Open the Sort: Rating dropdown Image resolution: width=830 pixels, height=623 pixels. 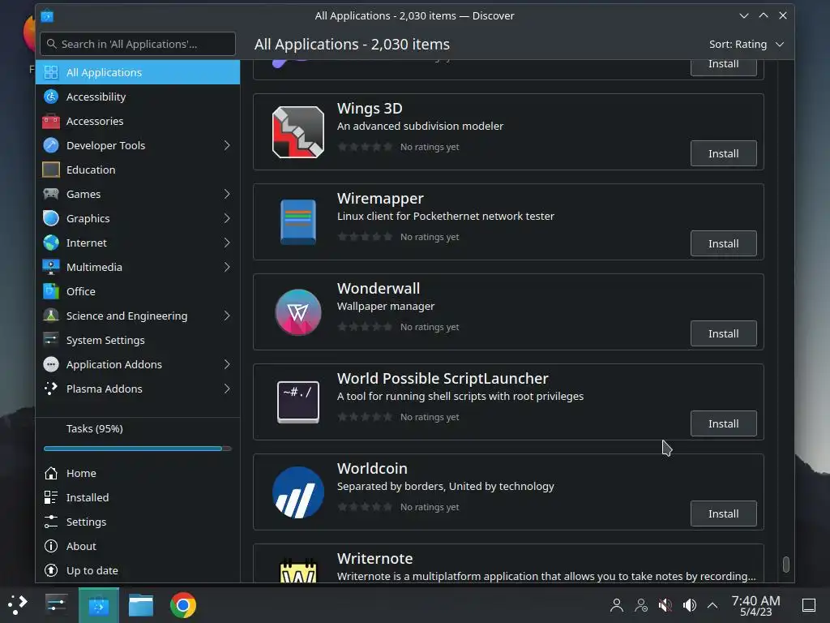tap(747, 45)
